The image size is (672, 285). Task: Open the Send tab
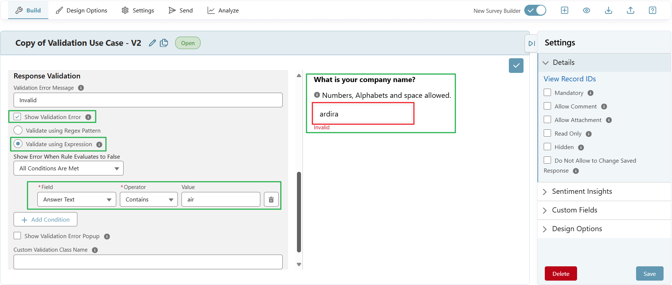click(181, 10)
